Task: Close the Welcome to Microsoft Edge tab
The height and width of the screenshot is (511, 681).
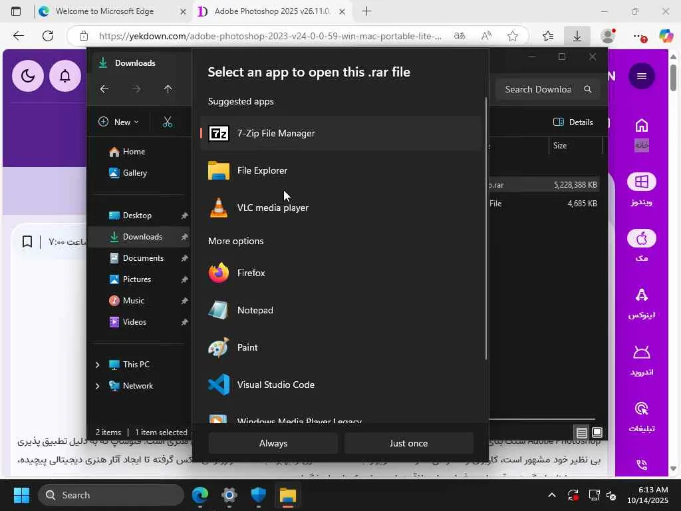Action: tap(184, 12)
